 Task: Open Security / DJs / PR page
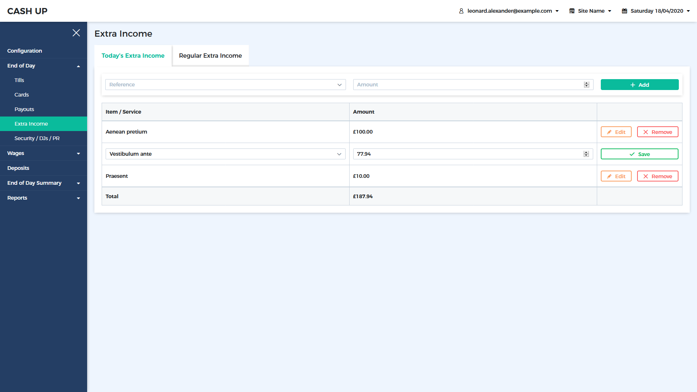pyautogui.click(x=37, y=138)
